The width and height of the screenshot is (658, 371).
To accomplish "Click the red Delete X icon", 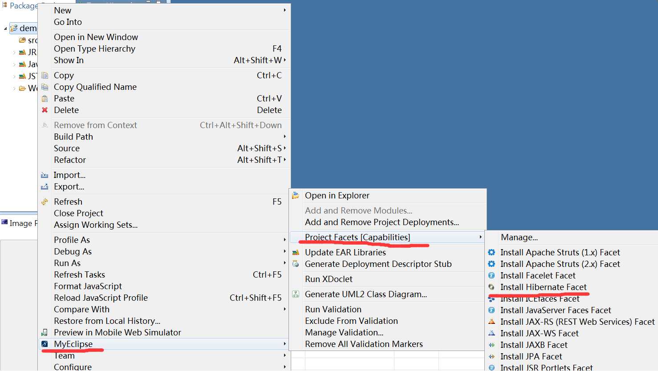I will (x=45, y=110).
